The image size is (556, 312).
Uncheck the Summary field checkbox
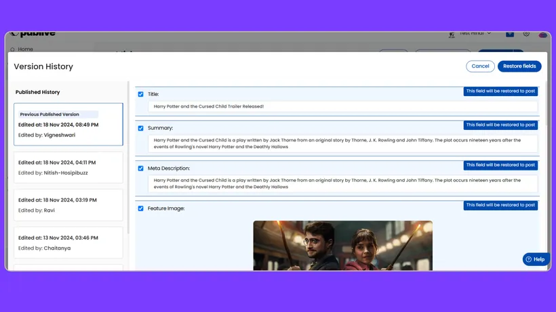coord(141,128)
